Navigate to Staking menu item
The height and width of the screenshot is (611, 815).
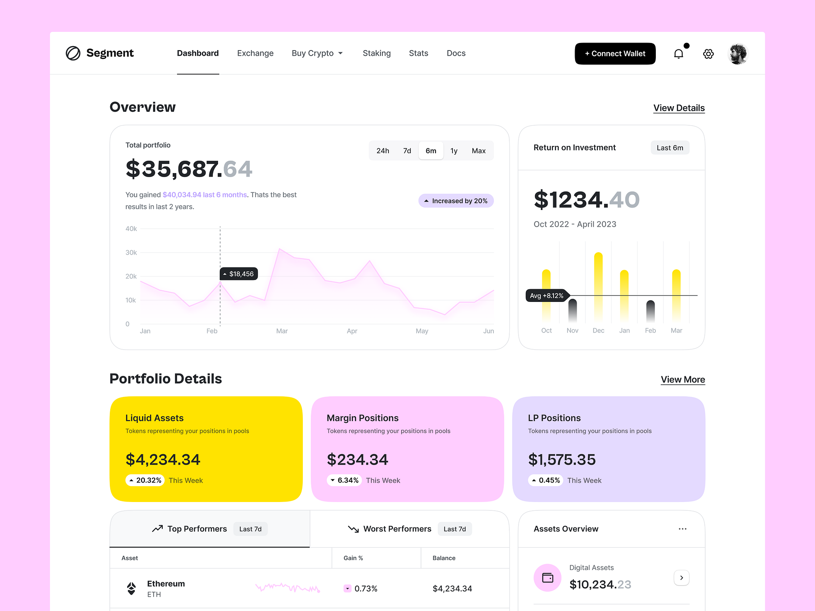point(375,53)
